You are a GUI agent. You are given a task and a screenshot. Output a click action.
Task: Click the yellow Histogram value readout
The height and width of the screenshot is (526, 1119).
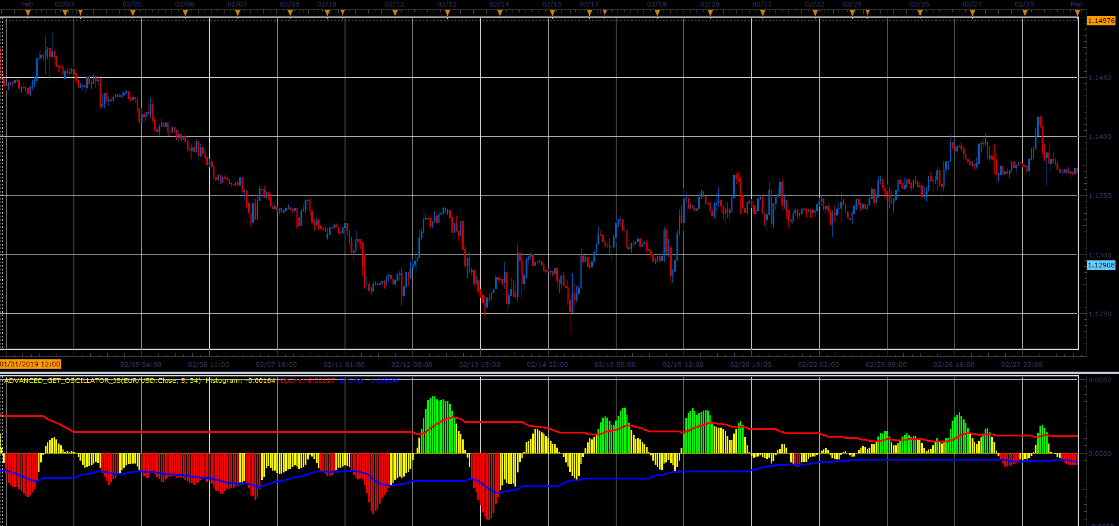click(x=240, y=381)
